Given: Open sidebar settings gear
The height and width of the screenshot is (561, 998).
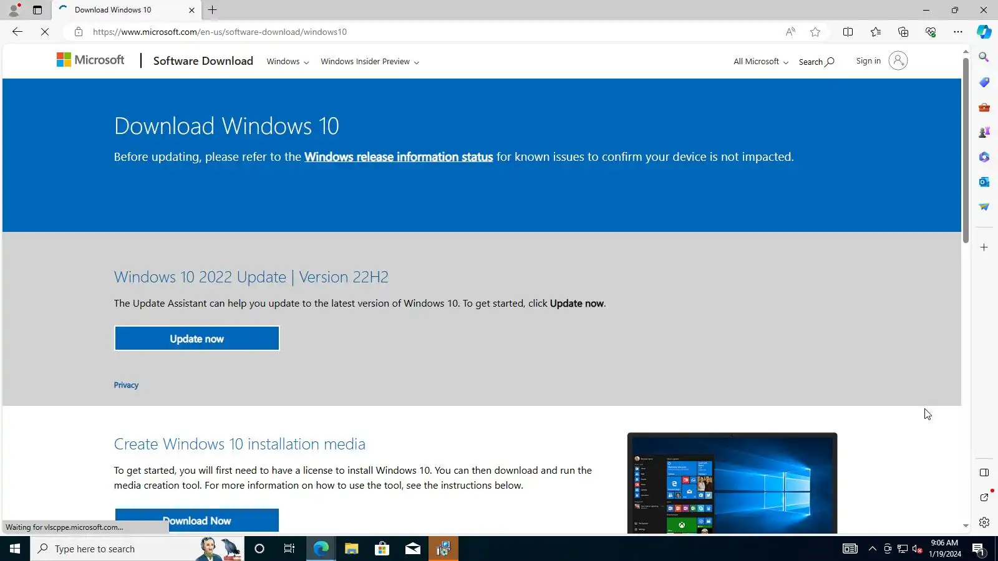Looking at the screenshot, I should 984,522.
